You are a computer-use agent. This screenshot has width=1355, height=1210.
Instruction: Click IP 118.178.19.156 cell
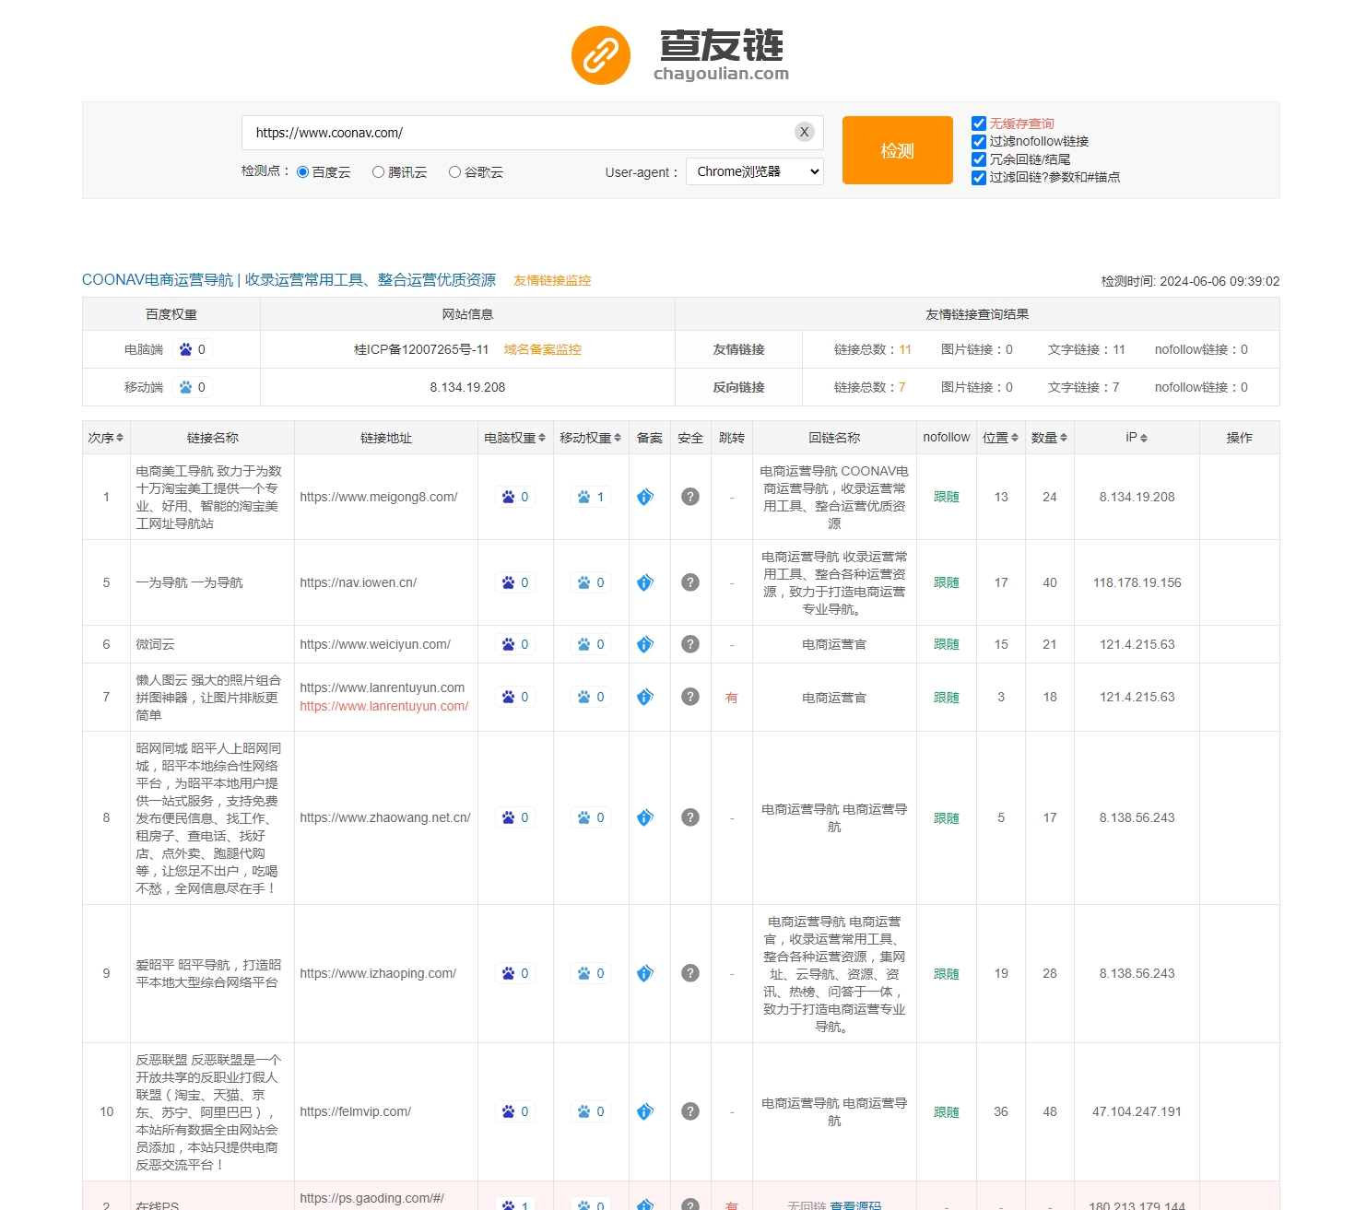tap(1137, 582)
